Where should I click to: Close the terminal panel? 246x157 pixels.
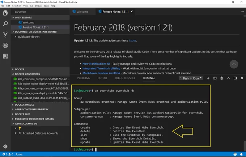[x=242, y=78]
